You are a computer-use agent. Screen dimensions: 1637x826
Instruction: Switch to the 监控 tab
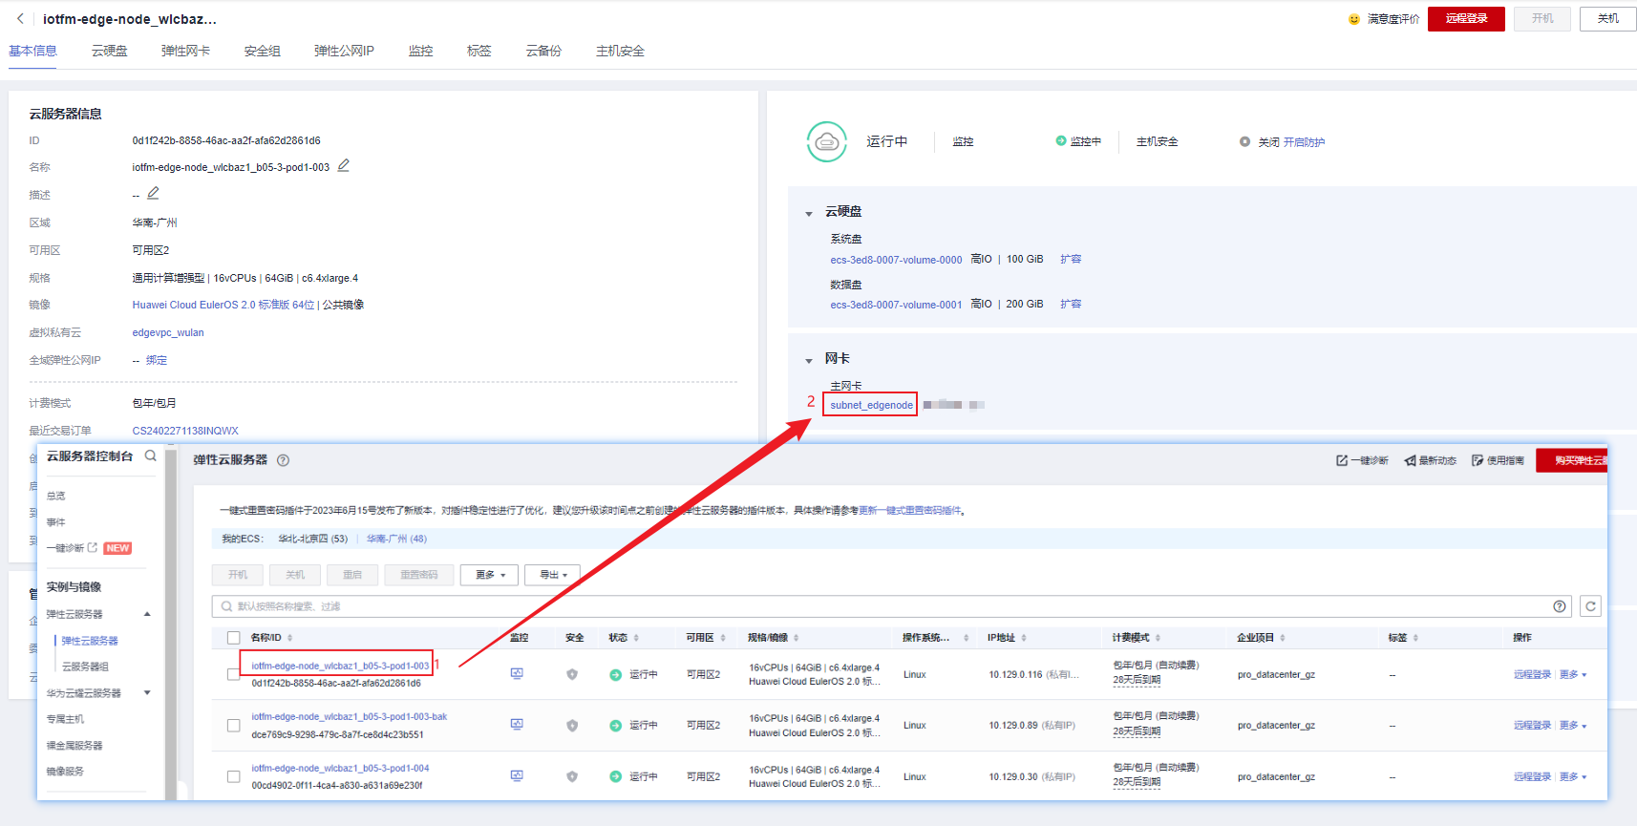420,51
